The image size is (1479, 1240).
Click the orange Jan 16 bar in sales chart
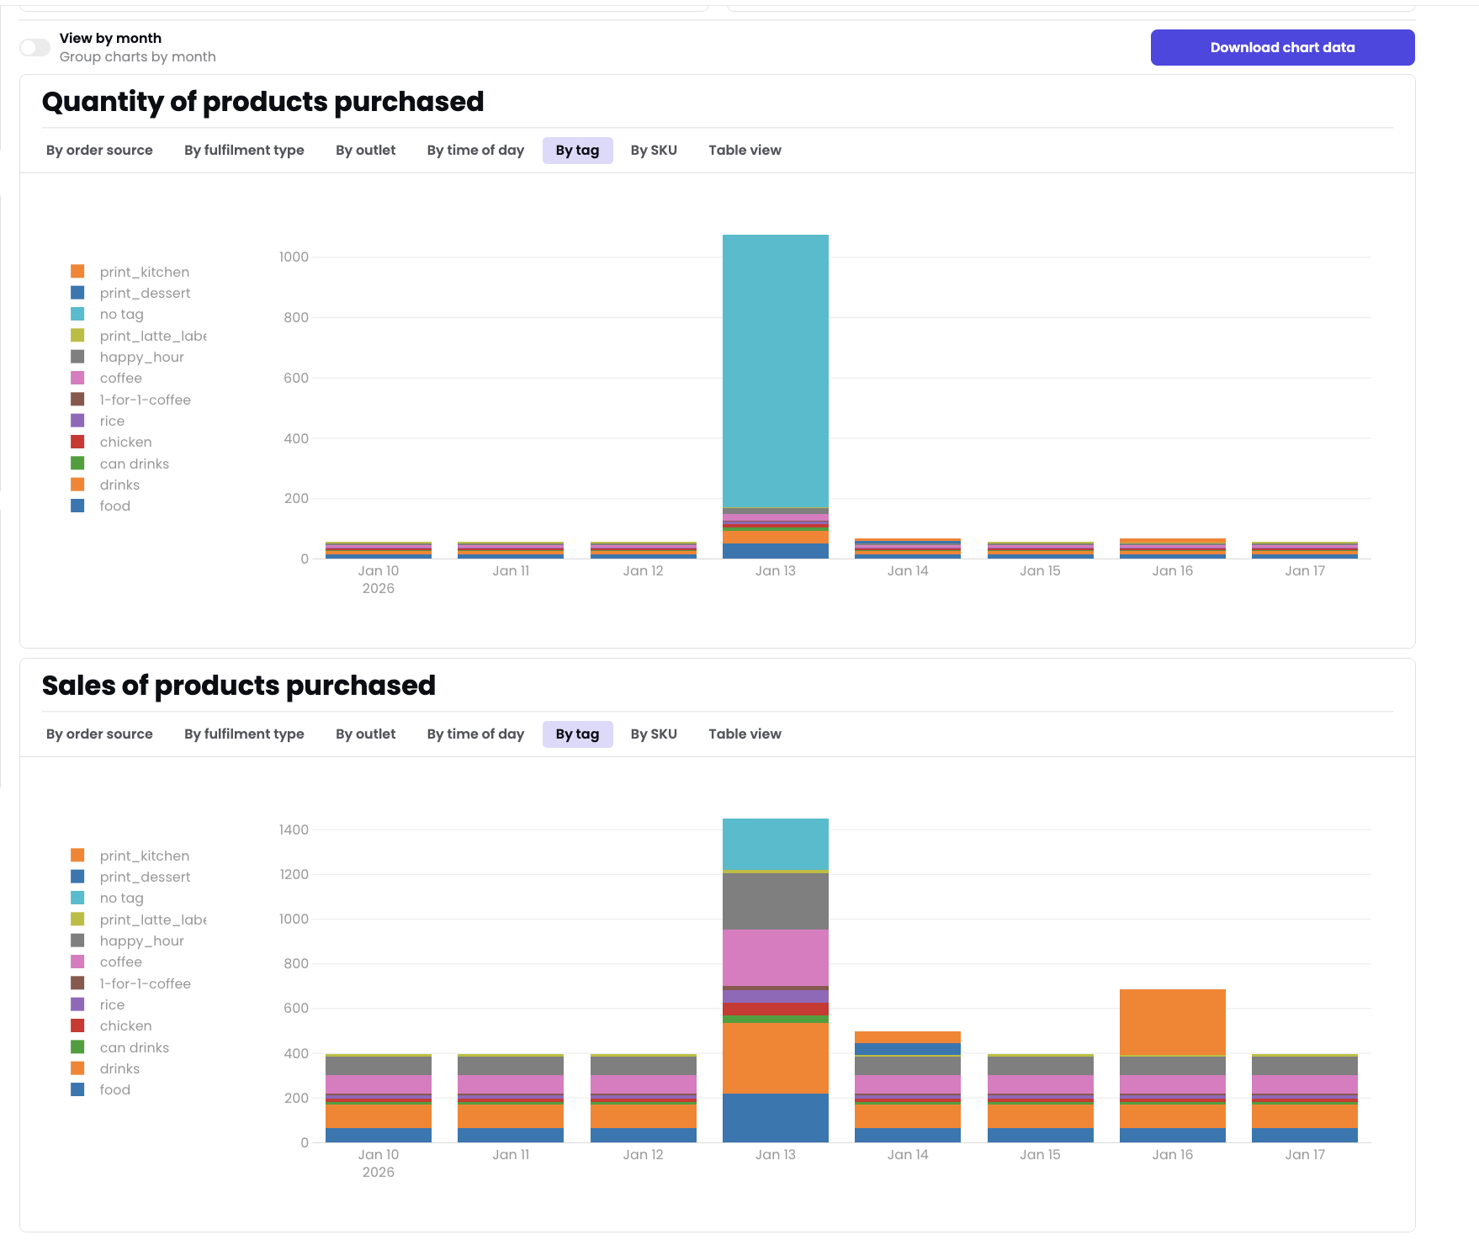[1171, 1022]
